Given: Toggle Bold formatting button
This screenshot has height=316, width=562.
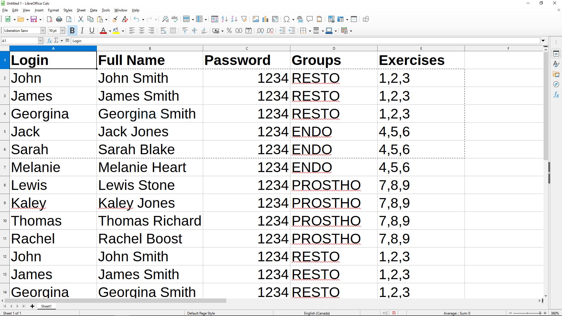Looking at the screenshot, I should pos(72,31).
